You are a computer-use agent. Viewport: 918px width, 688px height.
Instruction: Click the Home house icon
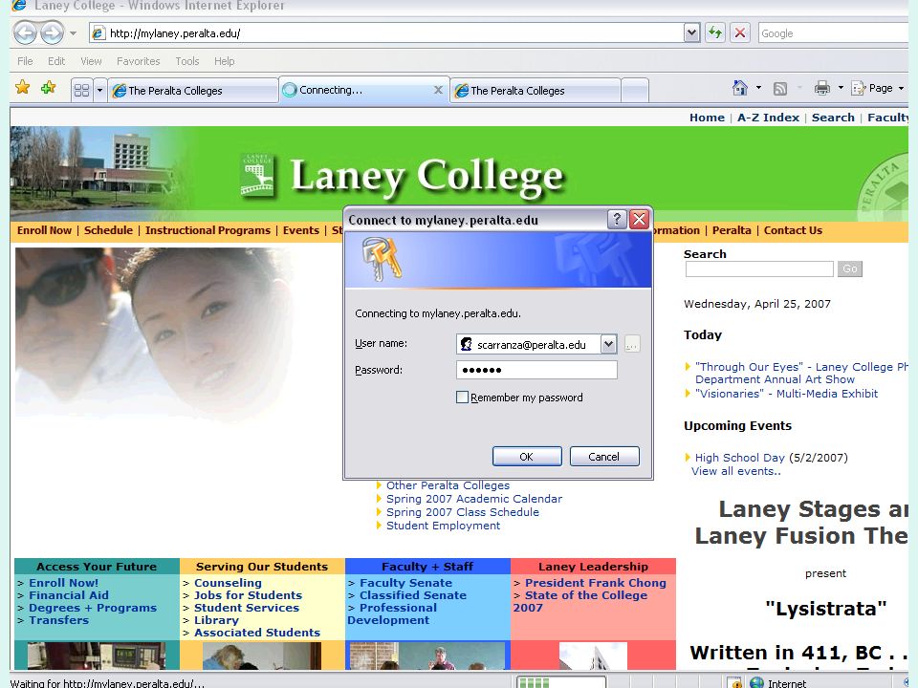point(740,88)
